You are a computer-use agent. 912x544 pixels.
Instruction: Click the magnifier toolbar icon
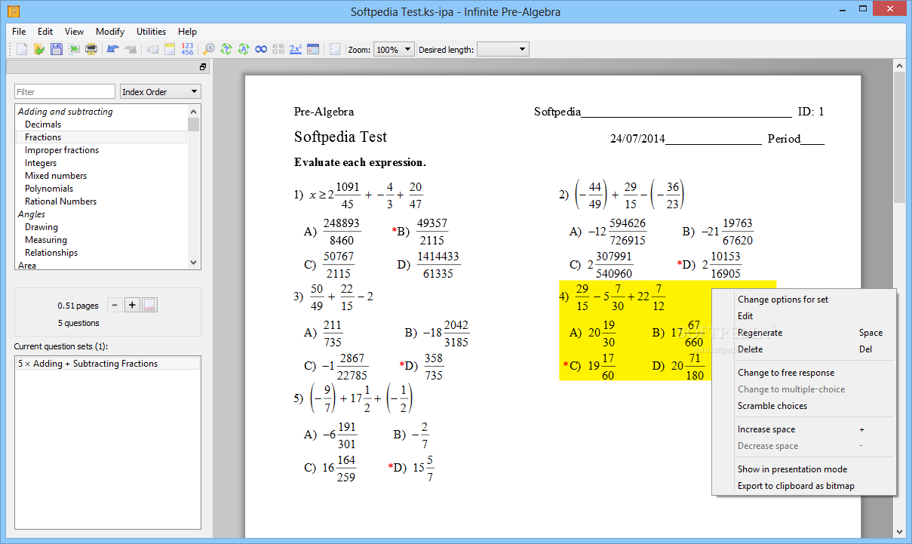209,49
